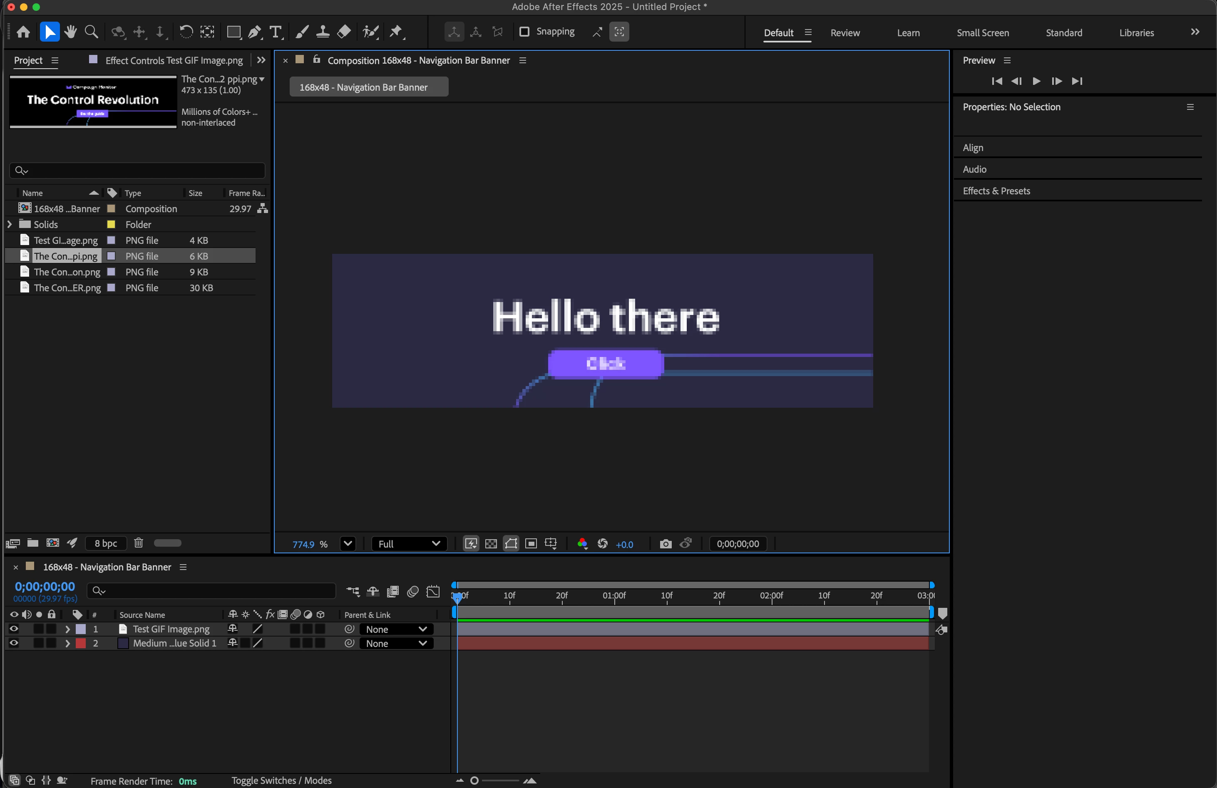Select the Hand tool
Screen dimensions: 1217x788
click(71, 32)
